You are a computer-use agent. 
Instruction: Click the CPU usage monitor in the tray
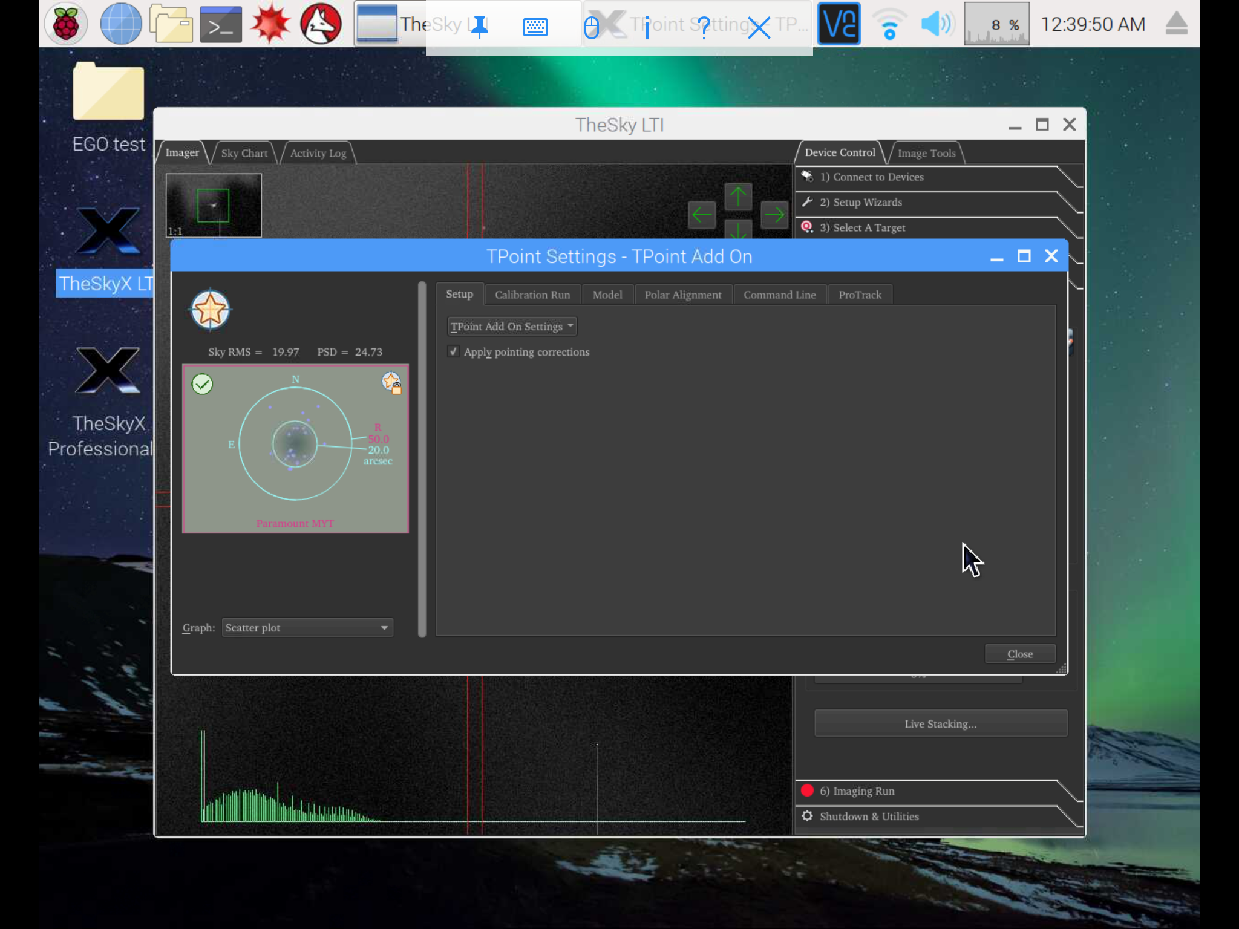pyautogui.click(x=996, y=24)
